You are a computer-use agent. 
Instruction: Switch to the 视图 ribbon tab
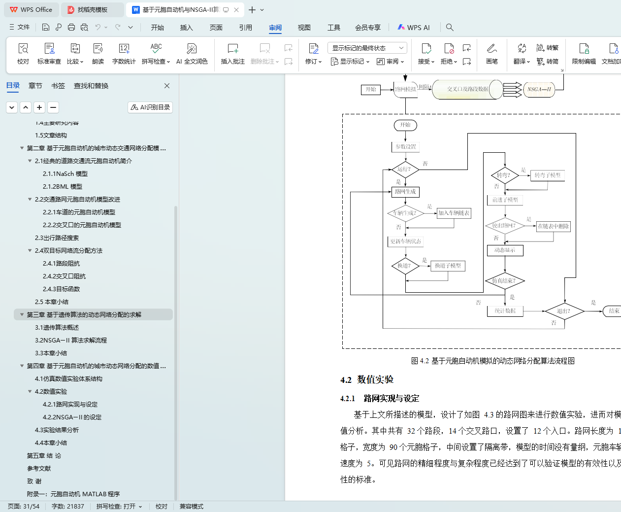click(304, 28)
